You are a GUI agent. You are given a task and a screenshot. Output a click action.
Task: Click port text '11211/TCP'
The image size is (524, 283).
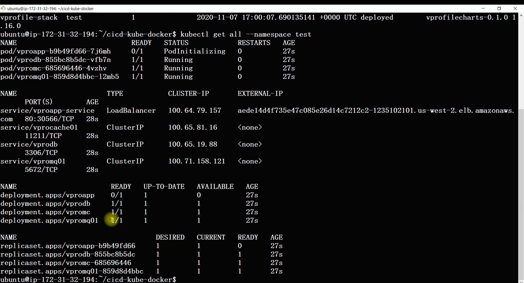43,136
